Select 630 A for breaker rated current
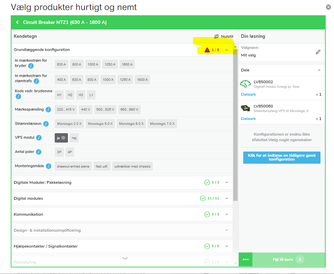 point(61,65)
